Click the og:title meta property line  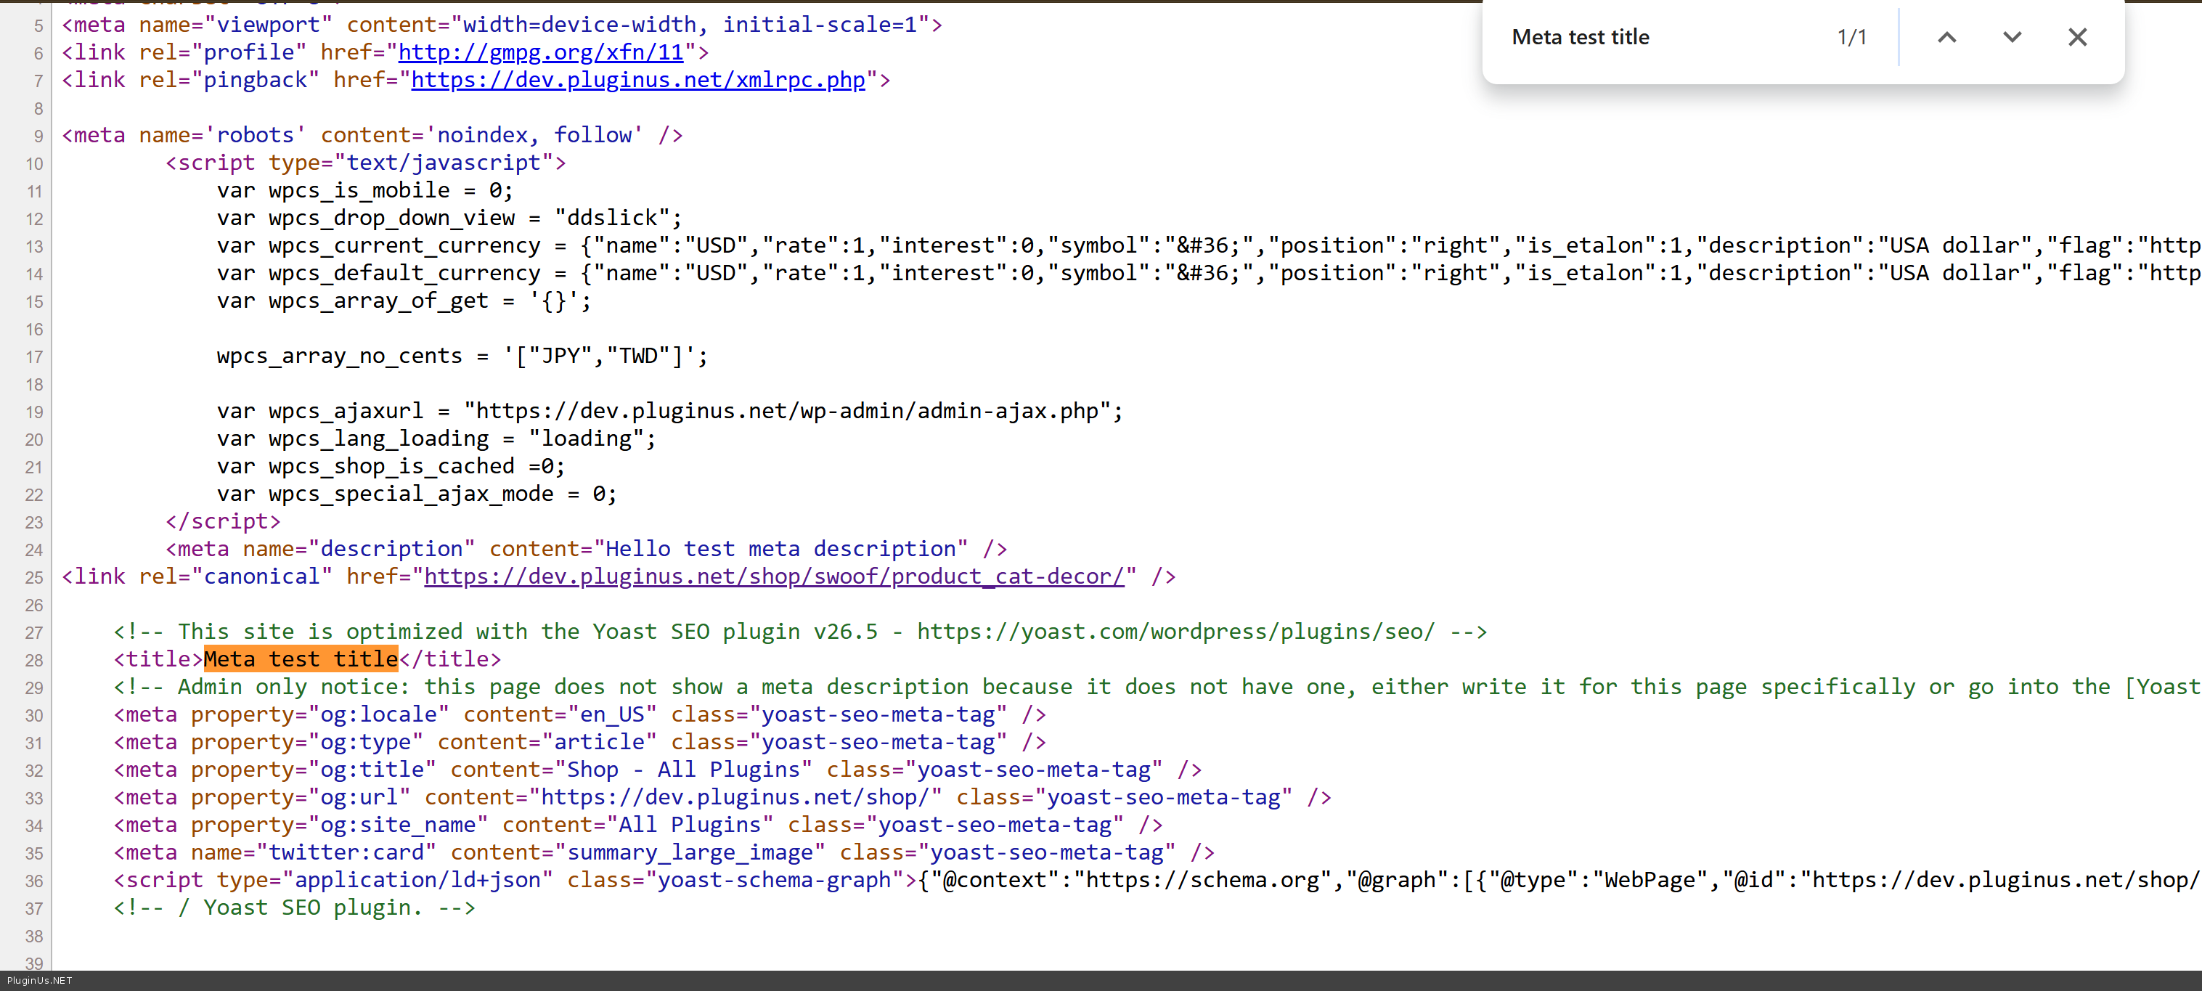[x=656, y=770]
